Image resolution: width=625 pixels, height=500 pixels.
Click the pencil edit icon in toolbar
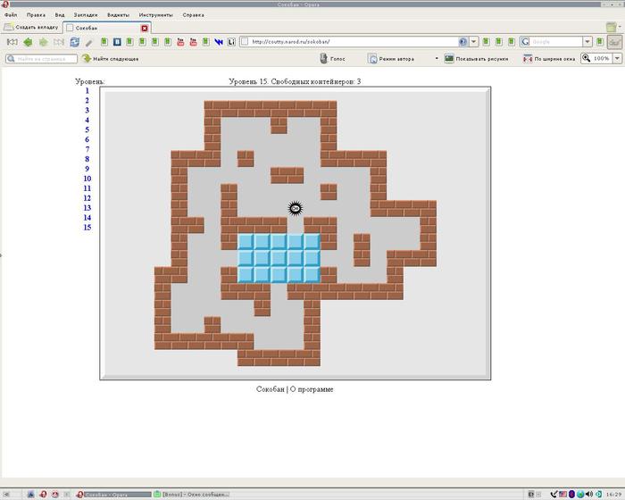(89, 43)
